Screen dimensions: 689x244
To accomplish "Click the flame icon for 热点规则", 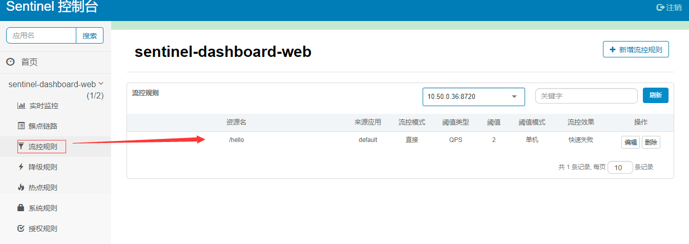I will (21, 187).
